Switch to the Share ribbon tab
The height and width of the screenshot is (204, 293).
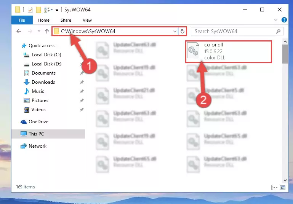(66, 20)
